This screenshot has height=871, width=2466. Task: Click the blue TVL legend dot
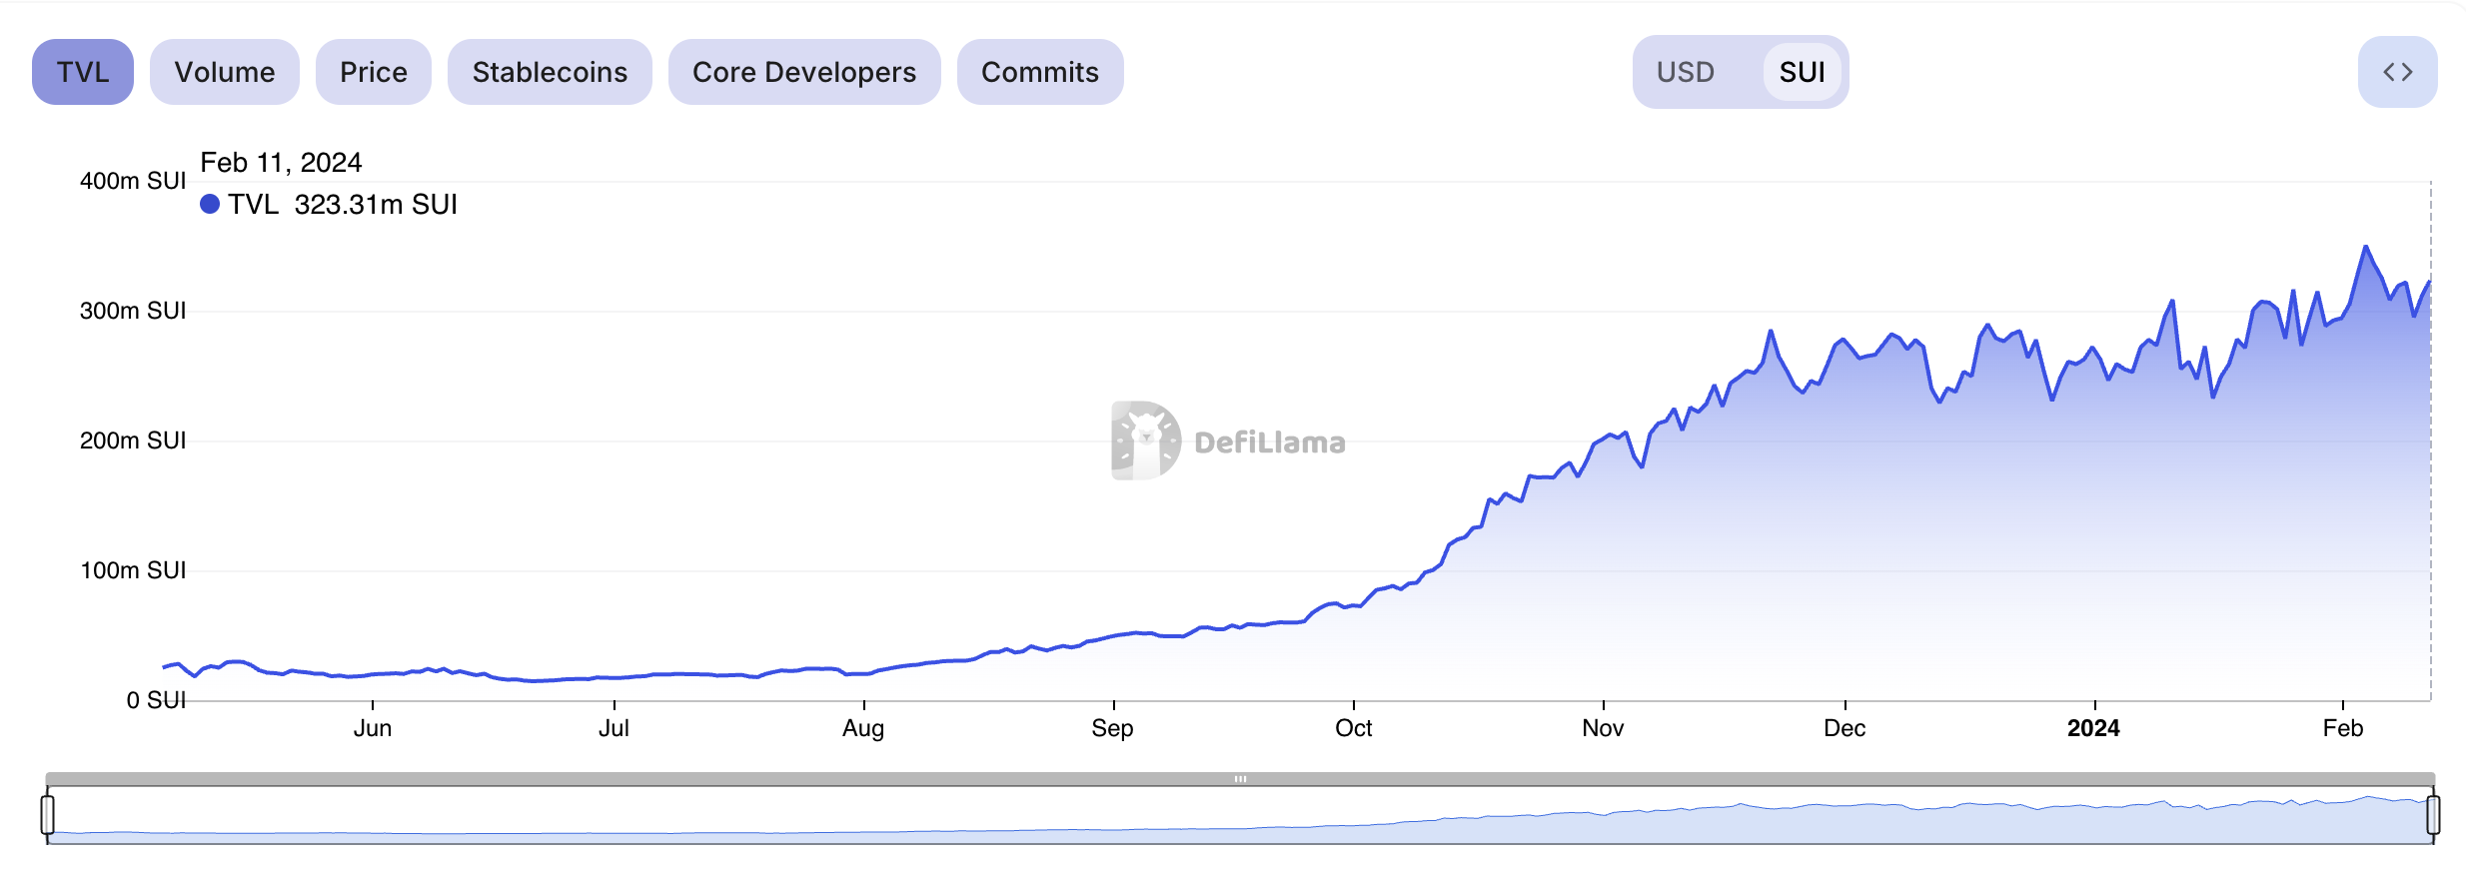coord(210,204)
